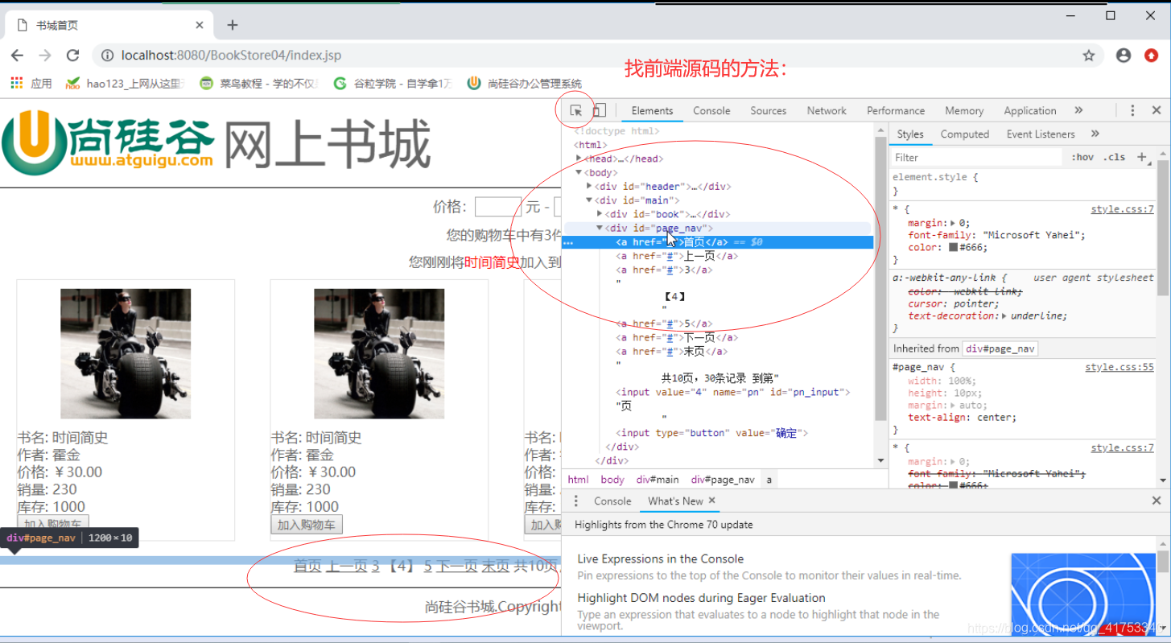Collapse div id page_nav node
This screenshot has height=643, width=1171.
point(600,228)
